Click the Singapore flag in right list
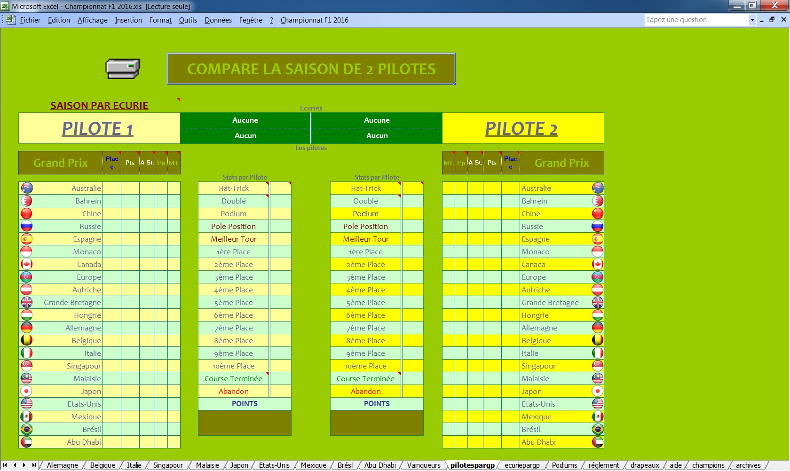The width and height of the screenshot is (790, 471). (x=598, y=366)
